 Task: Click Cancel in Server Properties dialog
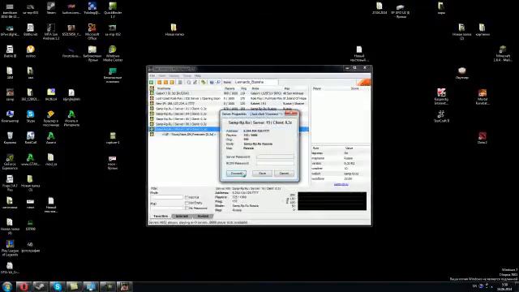coord(284,174)
